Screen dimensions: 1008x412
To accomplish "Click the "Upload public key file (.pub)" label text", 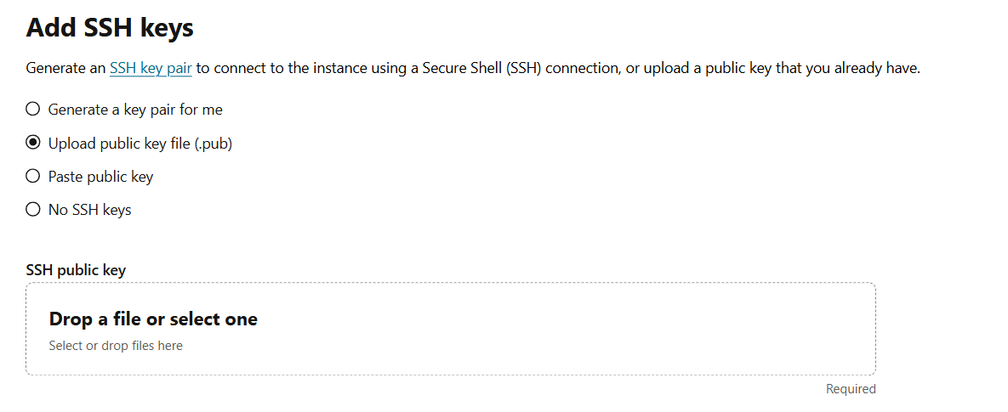I will click(x=140, y=144).
